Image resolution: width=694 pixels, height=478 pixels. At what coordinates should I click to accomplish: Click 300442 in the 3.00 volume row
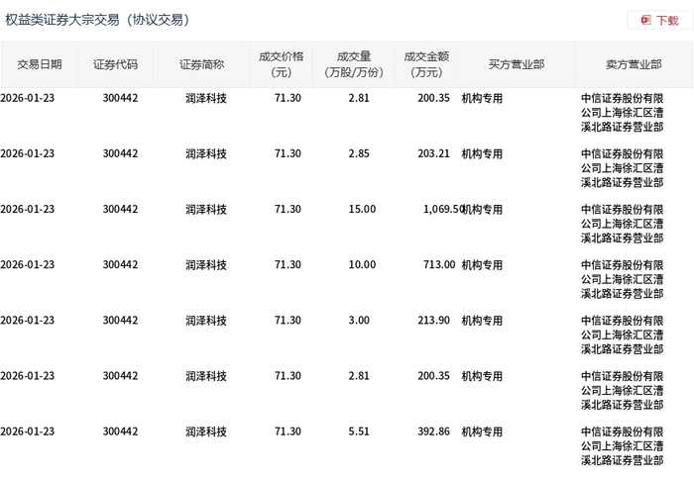point(120,321)
